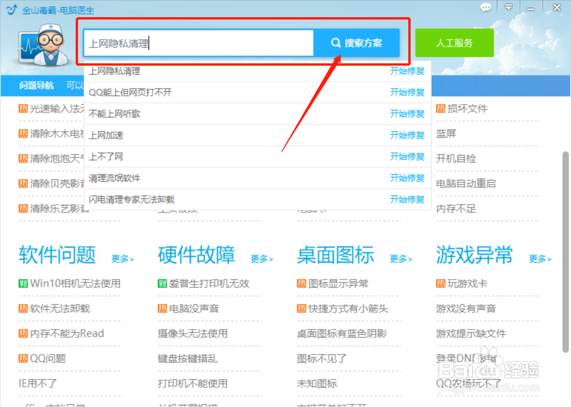The width and height of the screenshot is (571, 407).
Task: Open 图标显示异常 problem
Action: pos(338,284)
